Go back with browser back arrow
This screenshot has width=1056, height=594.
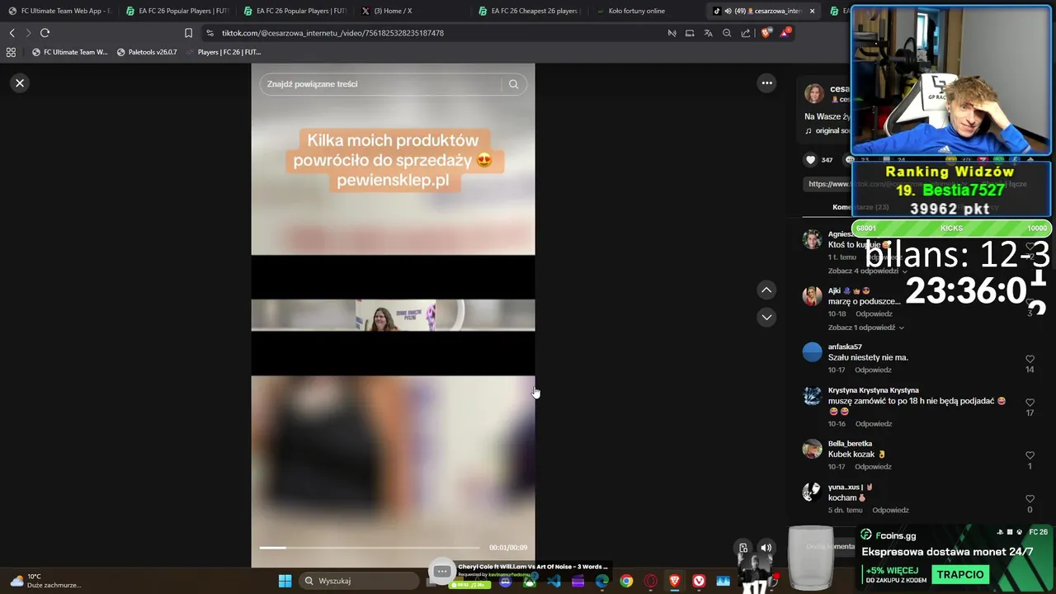12,33
